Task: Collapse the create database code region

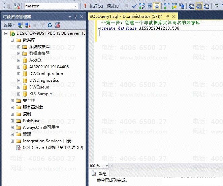Action: (99, 28)
